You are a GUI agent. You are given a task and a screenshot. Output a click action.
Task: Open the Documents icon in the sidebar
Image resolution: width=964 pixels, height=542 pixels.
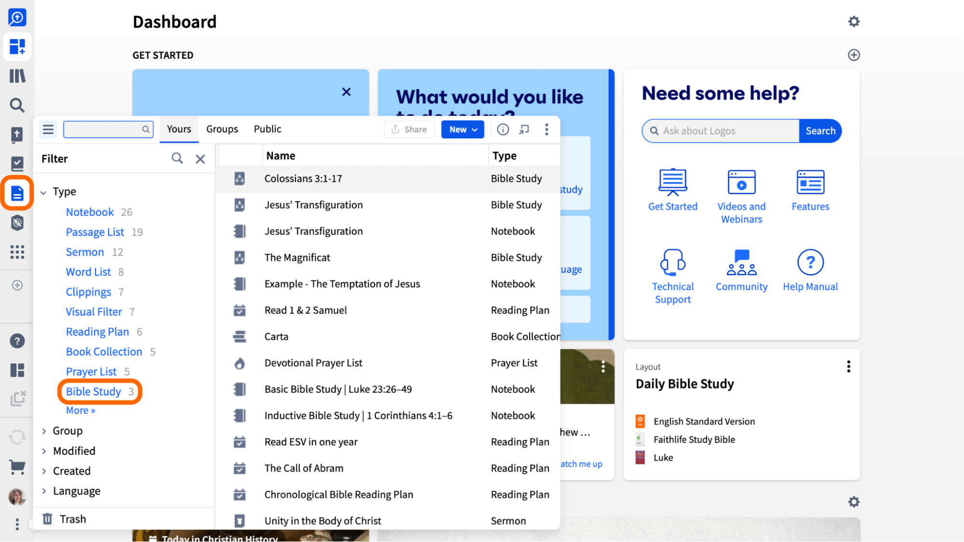(17, 193)
